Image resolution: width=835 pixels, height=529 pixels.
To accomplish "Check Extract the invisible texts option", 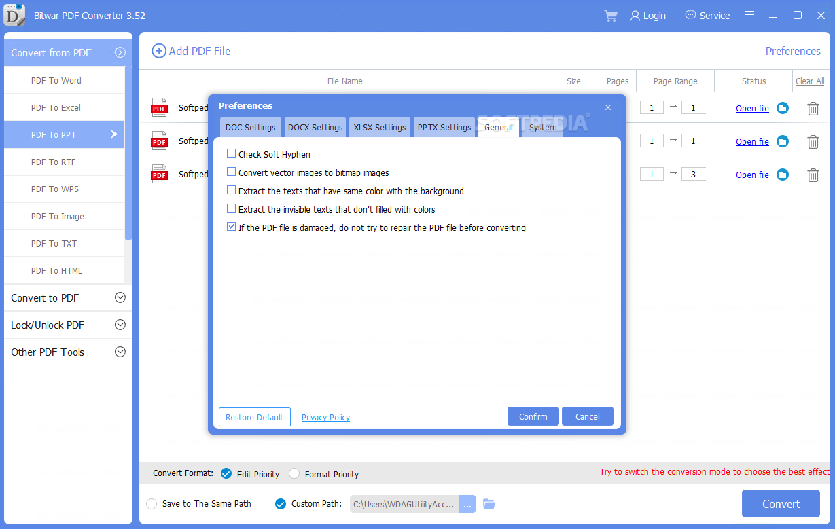I will point(232,209).
